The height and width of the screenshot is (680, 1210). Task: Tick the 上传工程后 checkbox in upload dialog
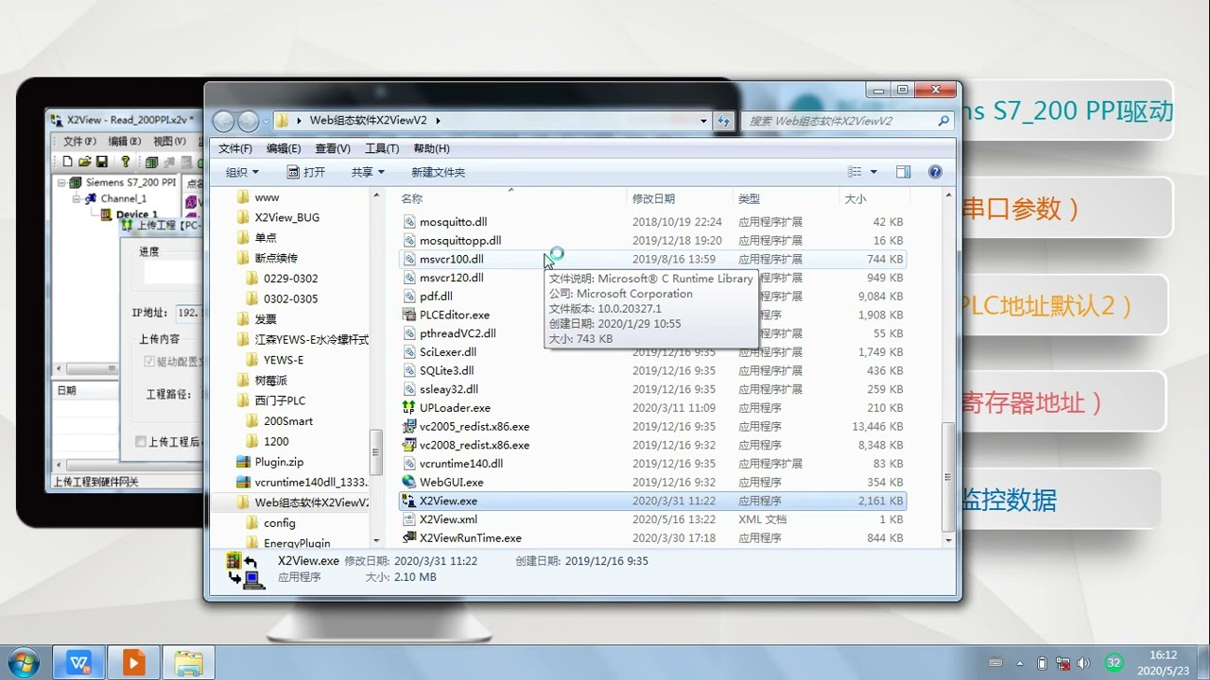tap(140, 441)
